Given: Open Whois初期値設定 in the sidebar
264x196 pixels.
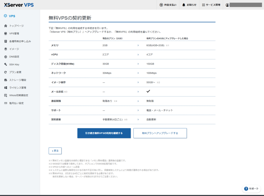Looking at the screenshot, I should point(19,95).
